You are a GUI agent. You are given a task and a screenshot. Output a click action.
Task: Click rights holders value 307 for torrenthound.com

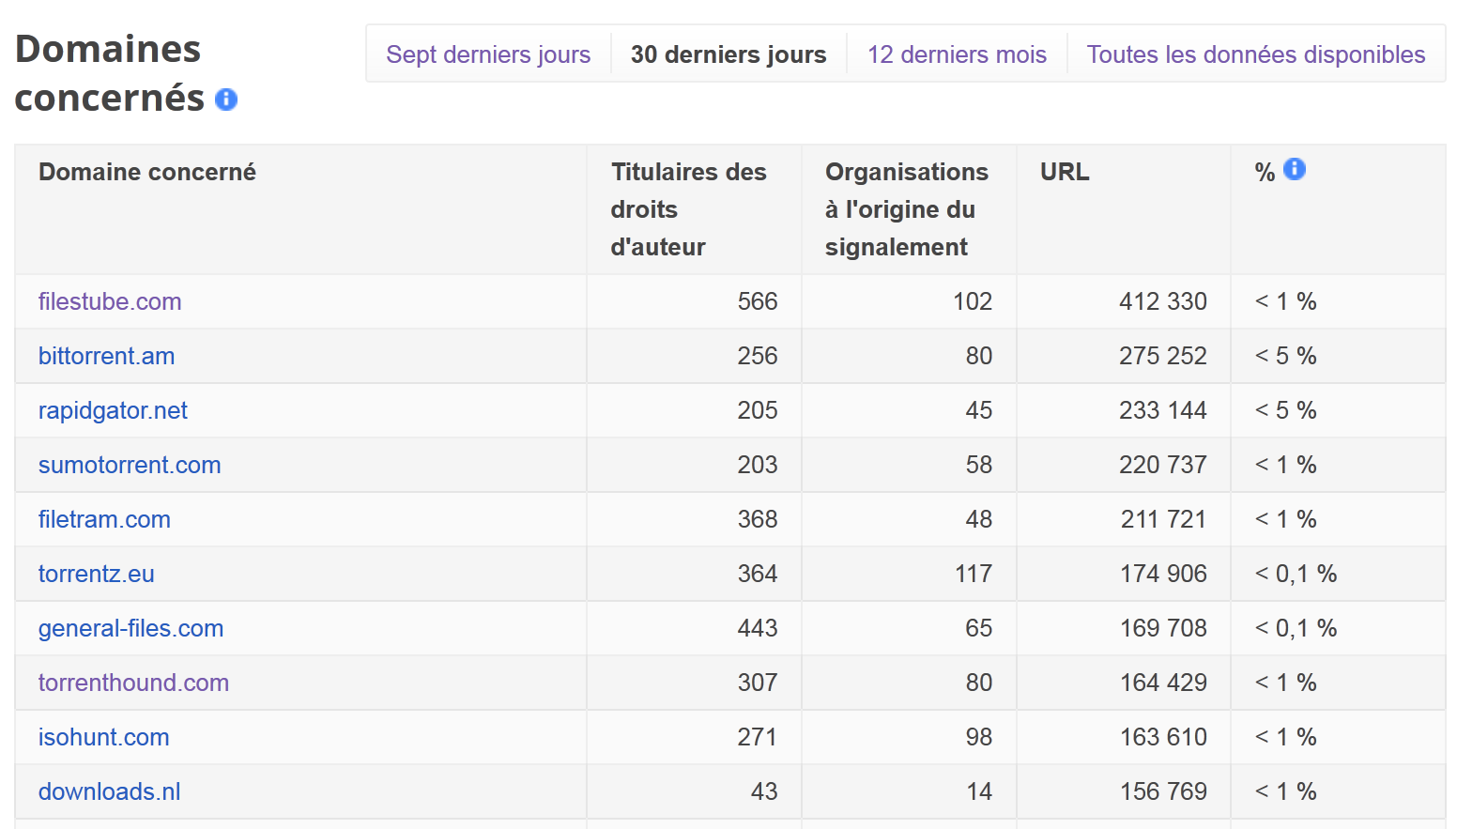pyautogui.click(x=758, y=683)
